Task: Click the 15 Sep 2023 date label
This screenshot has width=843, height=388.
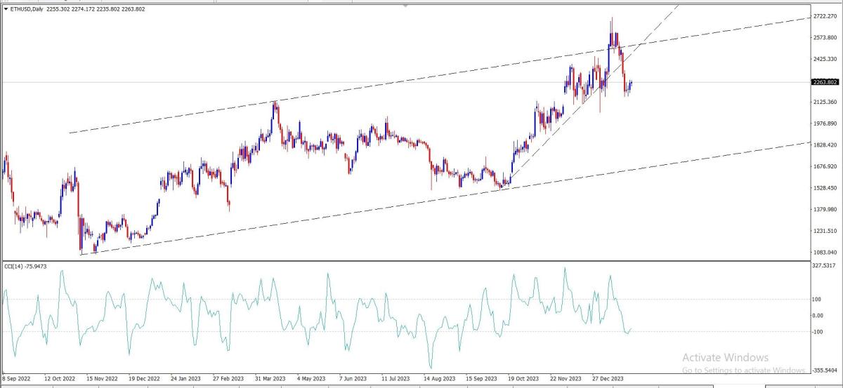Action: click(x=481, y=379)
